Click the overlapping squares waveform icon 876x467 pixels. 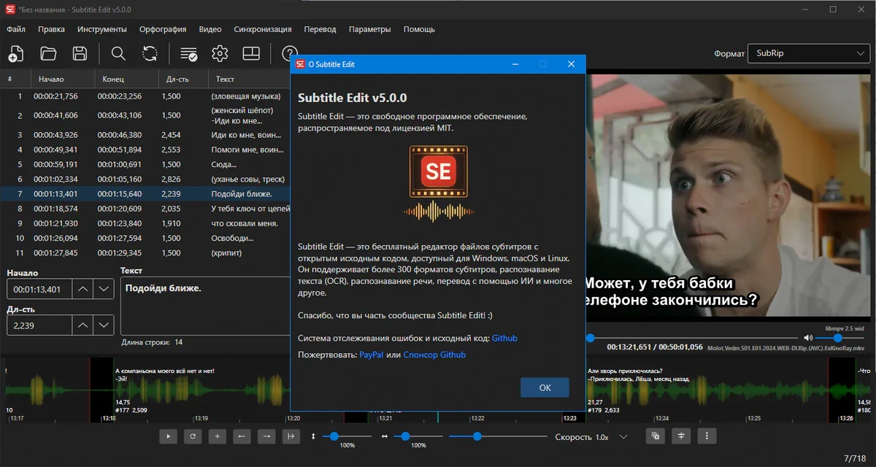(x=656, y=436)
